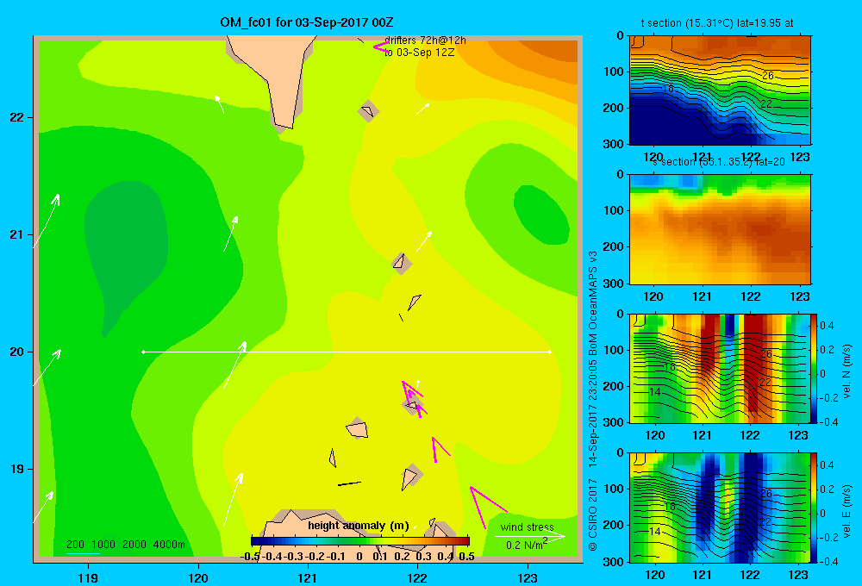862x586 pixels.
Task: Click longitude label 121 on main map
Action: click(x=308, y=577)
